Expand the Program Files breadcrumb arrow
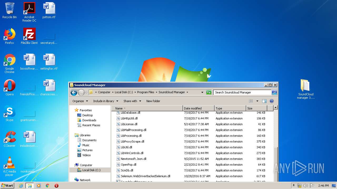The image size is (337, 189). [156, 92]
